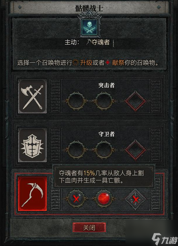Viewport: 178px width, 246px height.
Task: Click the orange 升级 text link
Action: pos(86,63)
